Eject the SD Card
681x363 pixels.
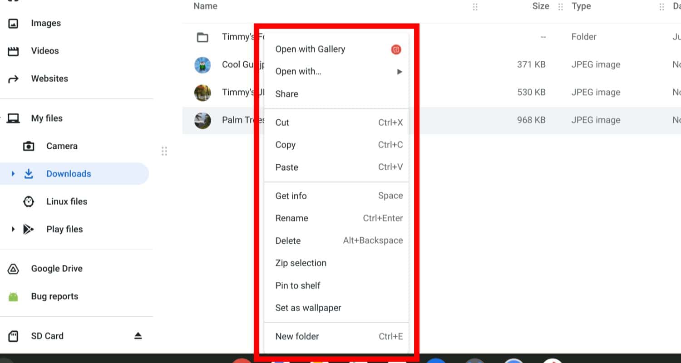138,336
